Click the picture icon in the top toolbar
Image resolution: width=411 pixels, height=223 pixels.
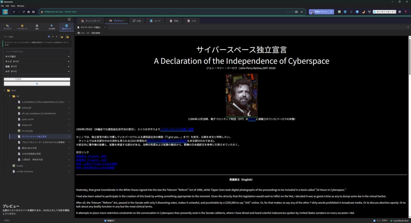pyautogui.click(x=339, y=12)
